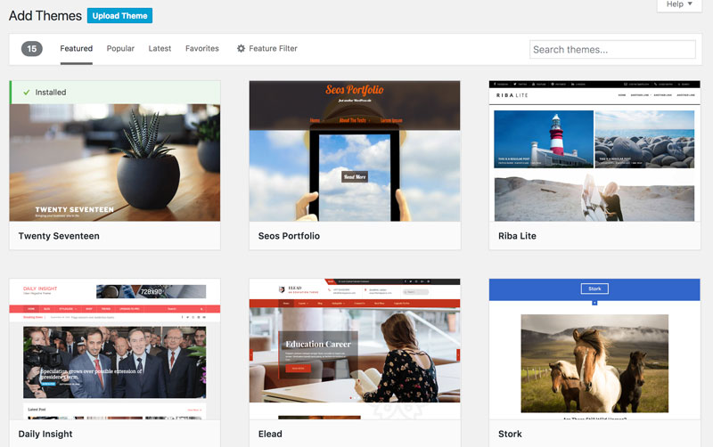Open the Help dropdown
The height and width of the screenshot is (447, 713).
679,4
